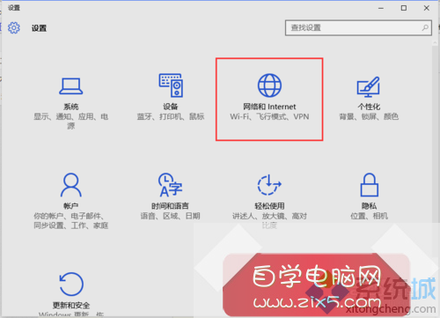Select the 设备 label text
The height and width of the screenshot is (318, 440).
tap(171, 107)
